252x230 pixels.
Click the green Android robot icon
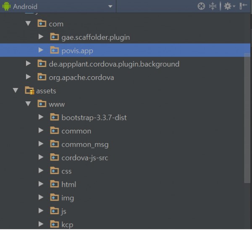(6, 6)
